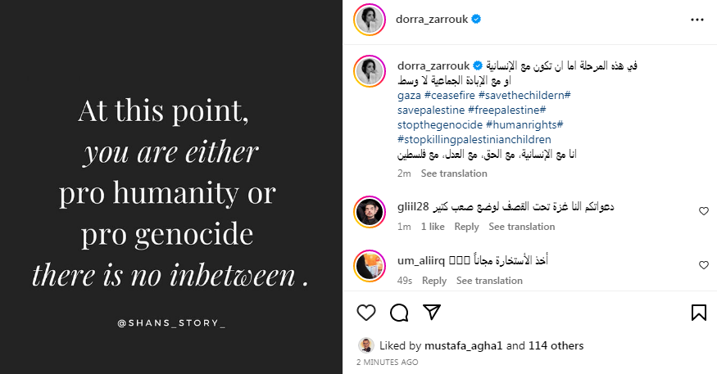The image size is (717, 374).
Task: Save the post with the bookmark icon
Action: tap(699, 312)
